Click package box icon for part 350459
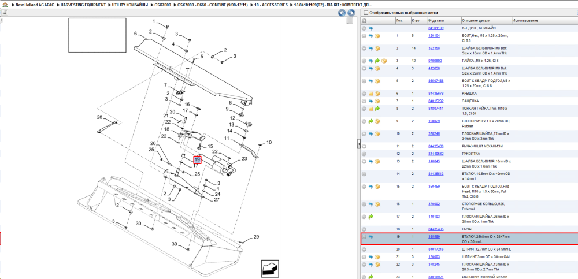Image resolution: width=578 pixels, height=279 pixels. coord(377,187)
